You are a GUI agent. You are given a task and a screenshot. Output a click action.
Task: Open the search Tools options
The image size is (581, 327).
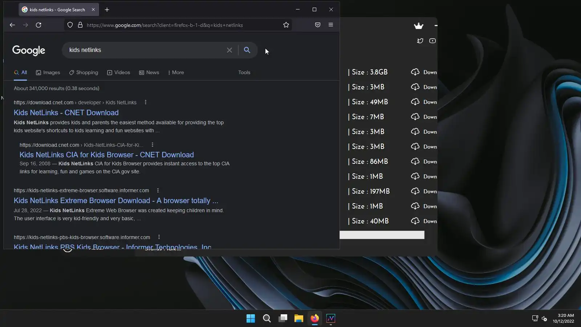[x=244, y=72]
